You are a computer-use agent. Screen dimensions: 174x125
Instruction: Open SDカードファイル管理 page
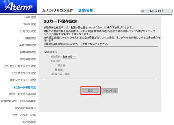(x=22, y=94)
